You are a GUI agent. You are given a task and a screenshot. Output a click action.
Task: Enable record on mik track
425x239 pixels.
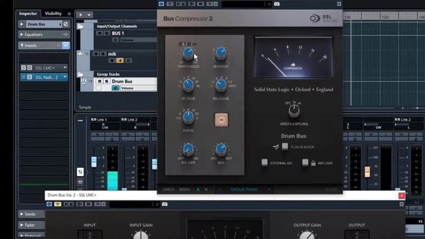[x=112, y=60]
